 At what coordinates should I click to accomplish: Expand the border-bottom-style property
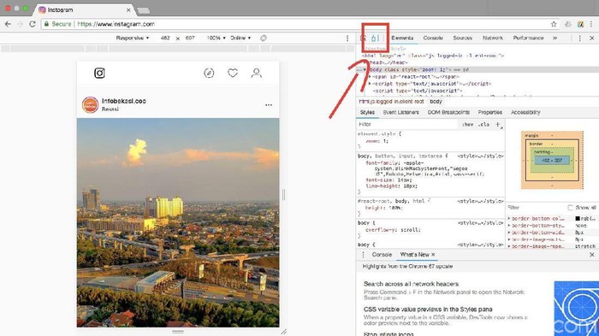(509, 226)
